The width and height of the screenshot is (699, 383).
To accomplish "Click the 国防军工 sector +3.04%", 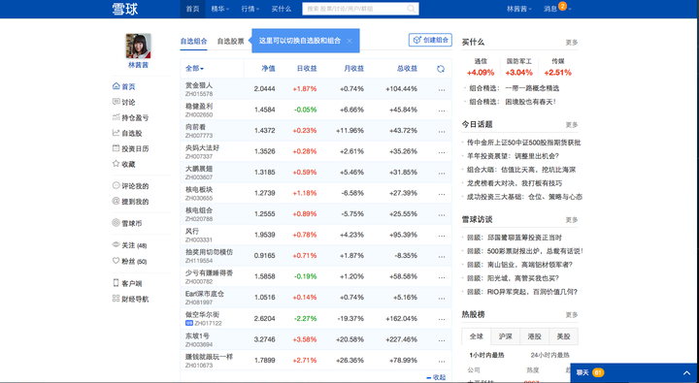I will click(x=518, y=67).
